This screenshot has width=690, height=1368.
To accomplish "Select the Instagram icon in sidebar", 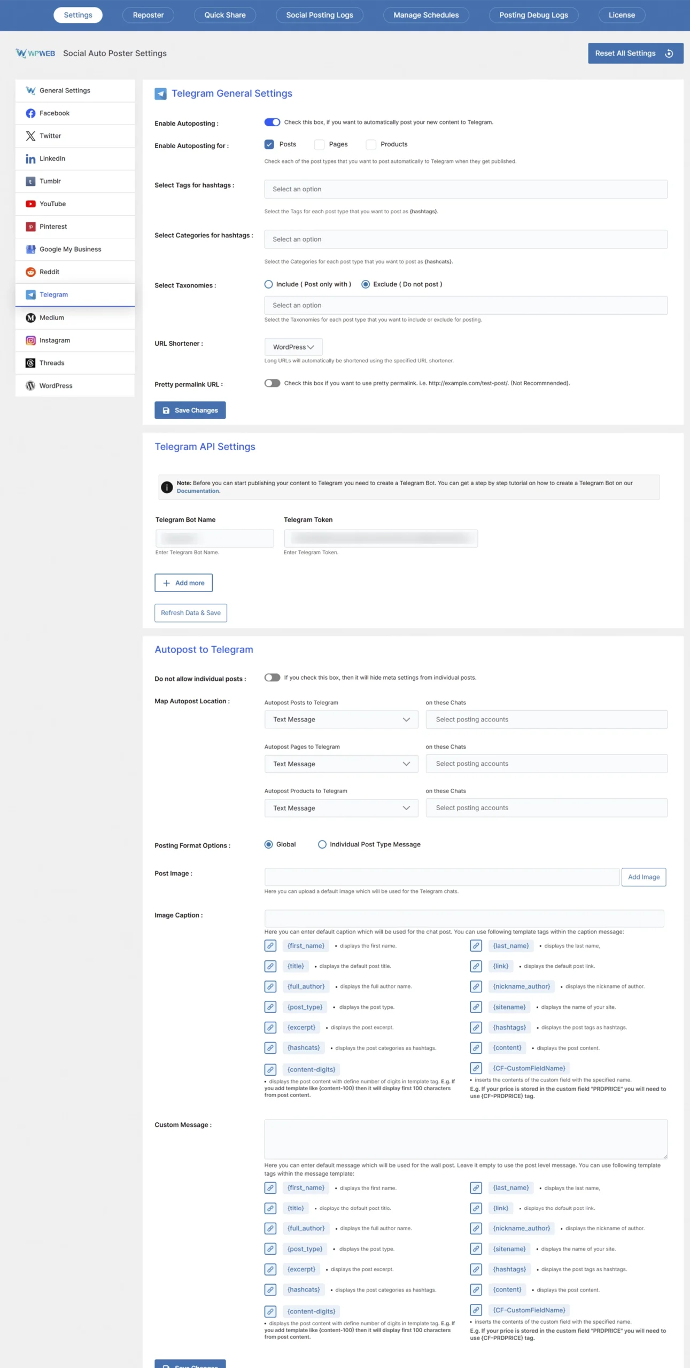I will 30,340.
